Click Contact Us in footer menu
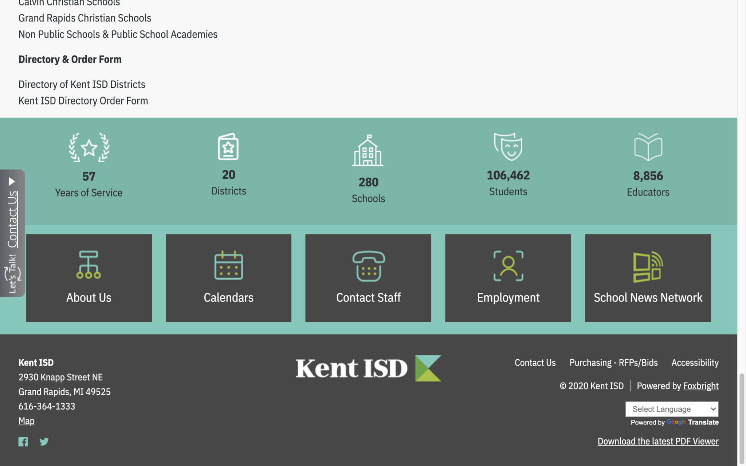This screenshot has width=746, height=466. pyautogui.click(x=535, y=363)
